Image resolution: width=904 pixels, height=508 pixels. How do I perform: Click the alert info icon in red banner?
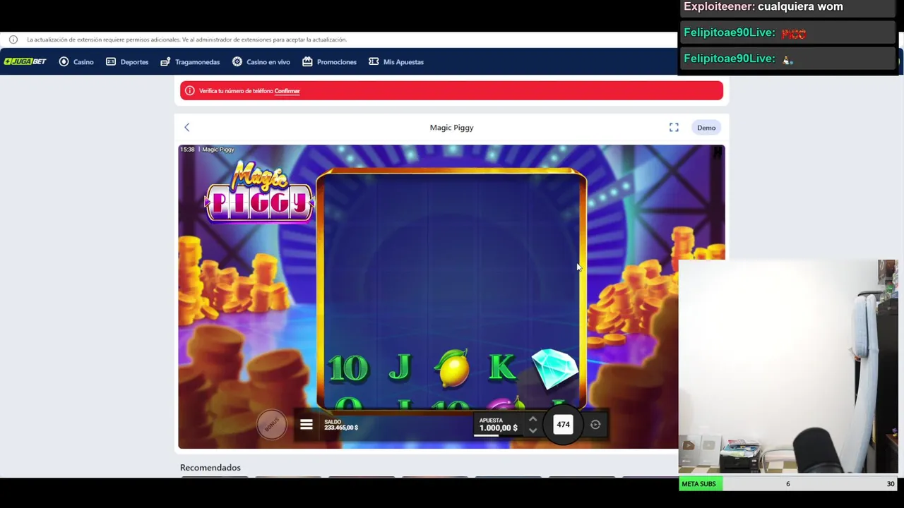(189, 91)
